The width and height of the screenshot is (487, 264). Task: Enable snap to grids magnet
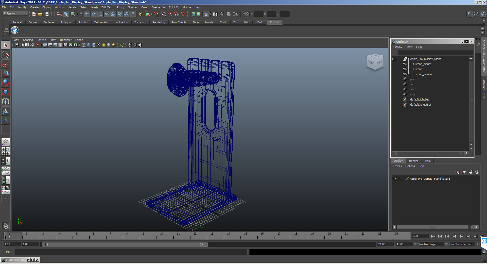pyautogui.click(x=156, y=14)
